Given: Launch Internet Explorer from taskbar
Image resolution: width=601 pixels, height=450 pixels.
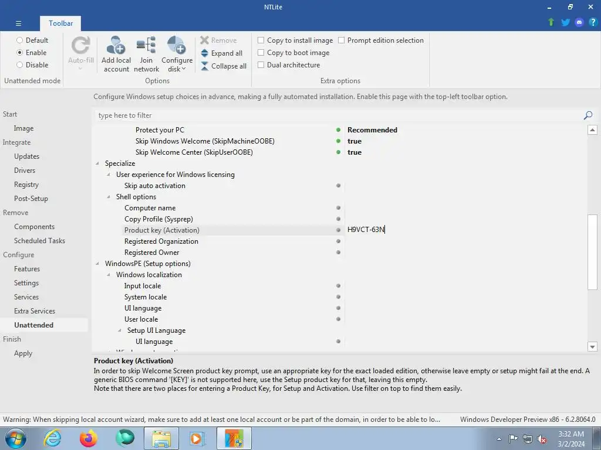Looking at the screenshot, I should tap(52, 438).
